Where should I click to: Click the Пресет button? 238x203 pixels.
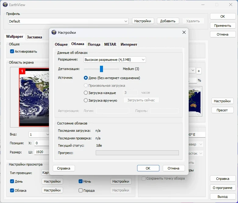(x=222, y=110)
